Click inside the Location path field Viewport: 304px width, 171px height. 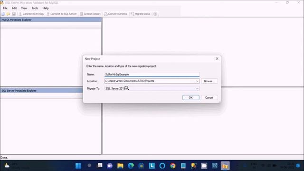[150, 81]
